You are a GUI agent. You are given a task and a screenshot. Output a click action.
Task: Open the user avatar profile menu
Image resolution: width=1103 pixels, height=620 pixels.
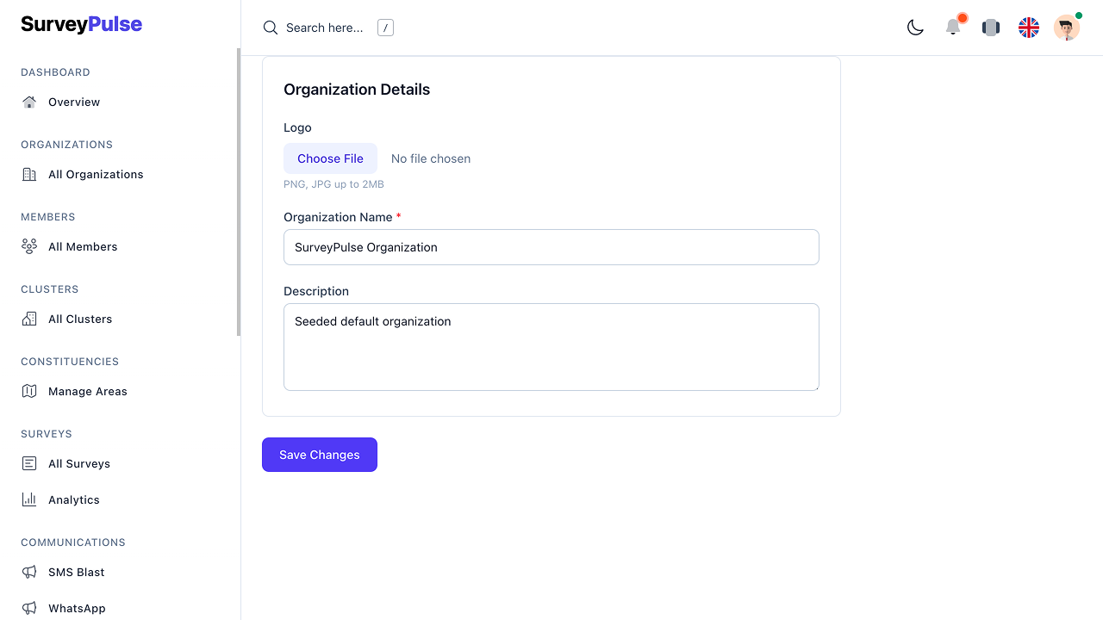tap(1066, 28)
